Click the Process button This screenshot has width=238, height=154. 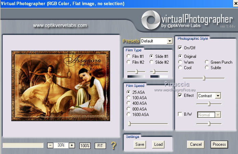[x=219, y=144]
